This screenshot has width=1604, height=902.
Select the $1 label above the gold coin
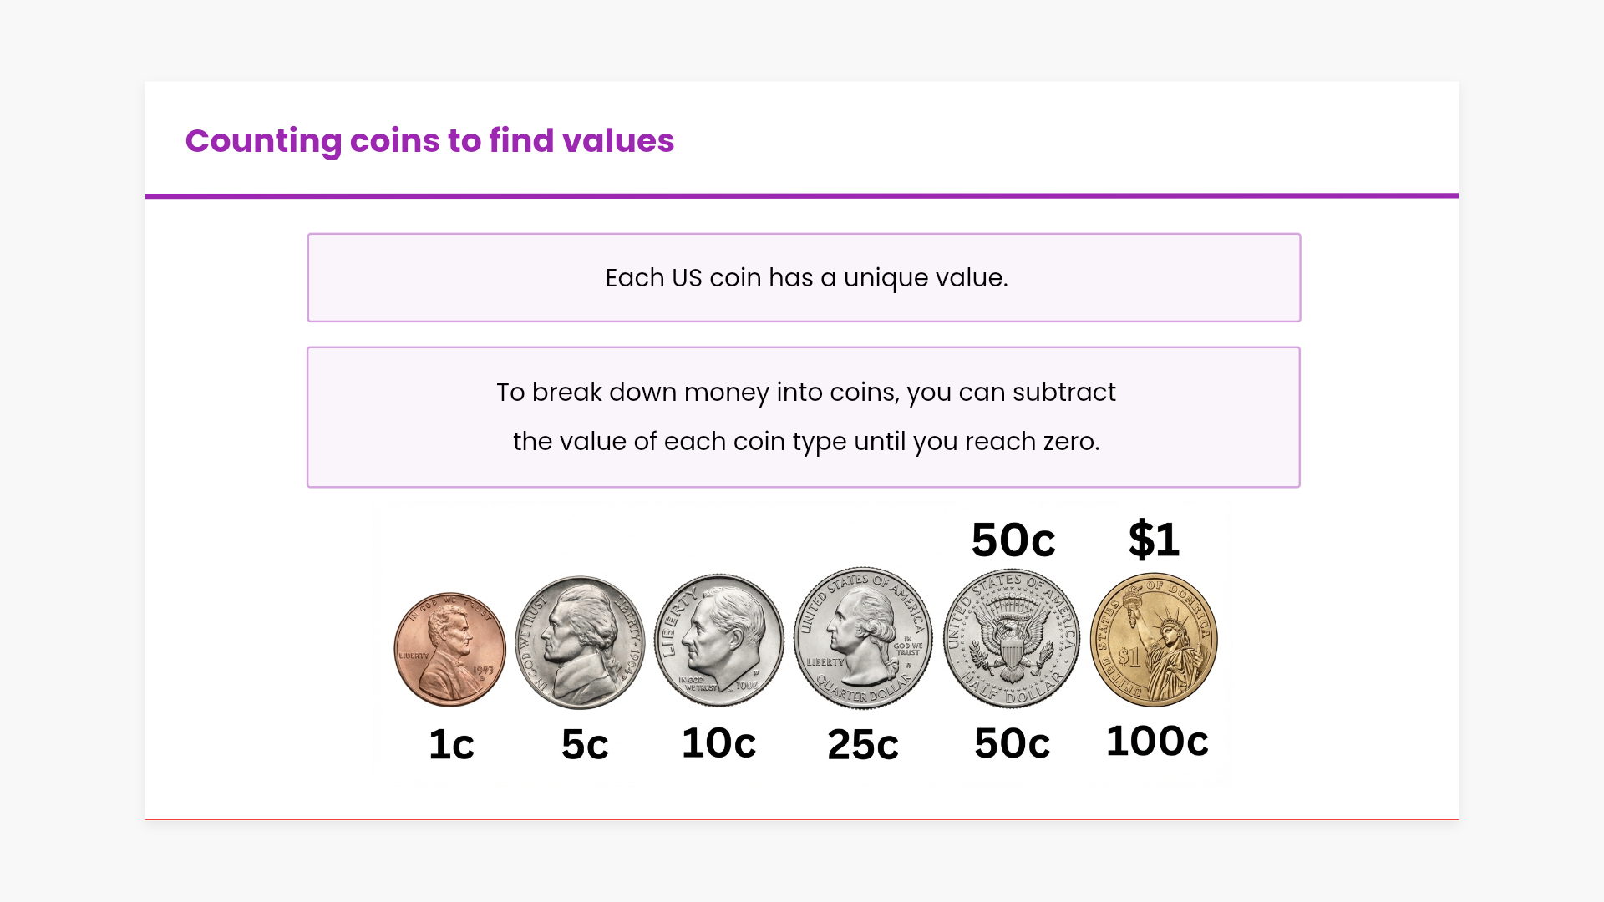click(x=1154, y=539)
